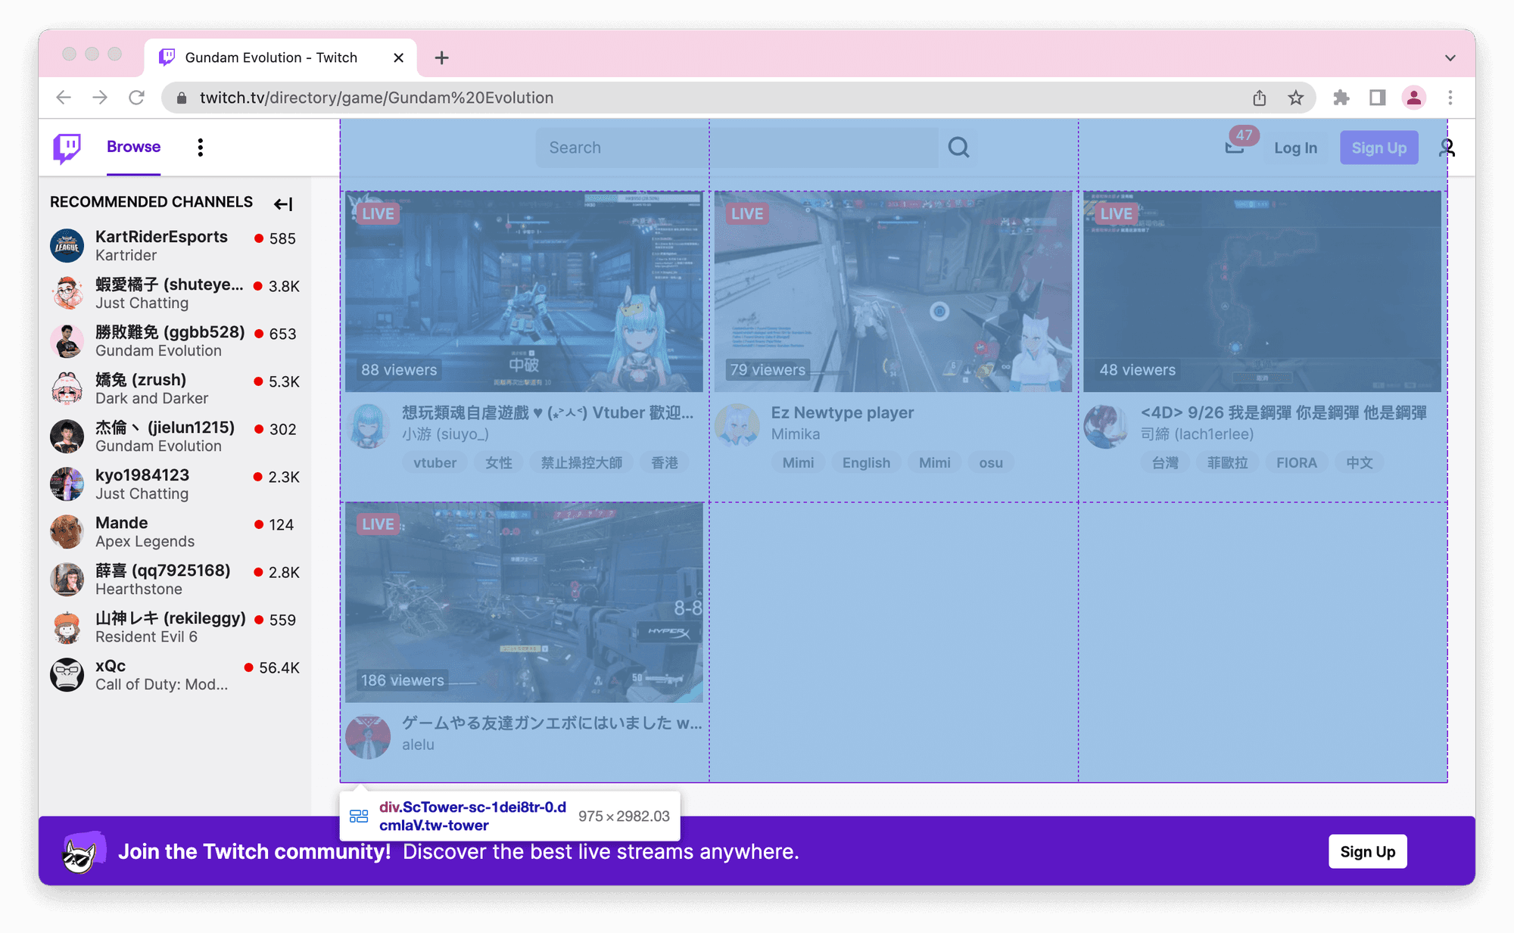This screenshot has height=933, width=1514.
Task: Open the three-dot more menu beside Browse
Action: [x=200, y=148]
